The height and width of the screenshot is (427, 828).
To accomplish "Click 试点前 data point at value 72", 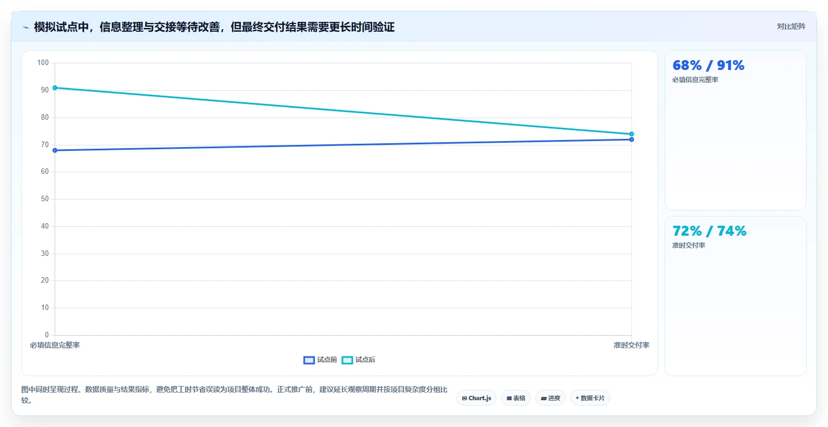I will pyautogui.click(x=631, y=139).
